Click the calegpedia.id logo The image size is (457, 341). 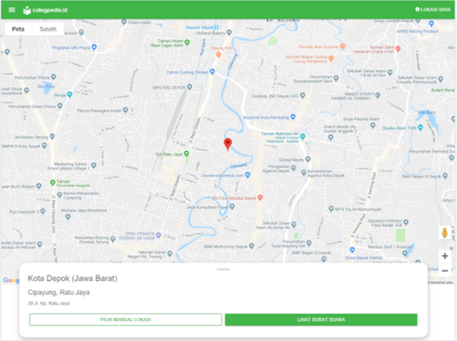click(x=45, y=10)
